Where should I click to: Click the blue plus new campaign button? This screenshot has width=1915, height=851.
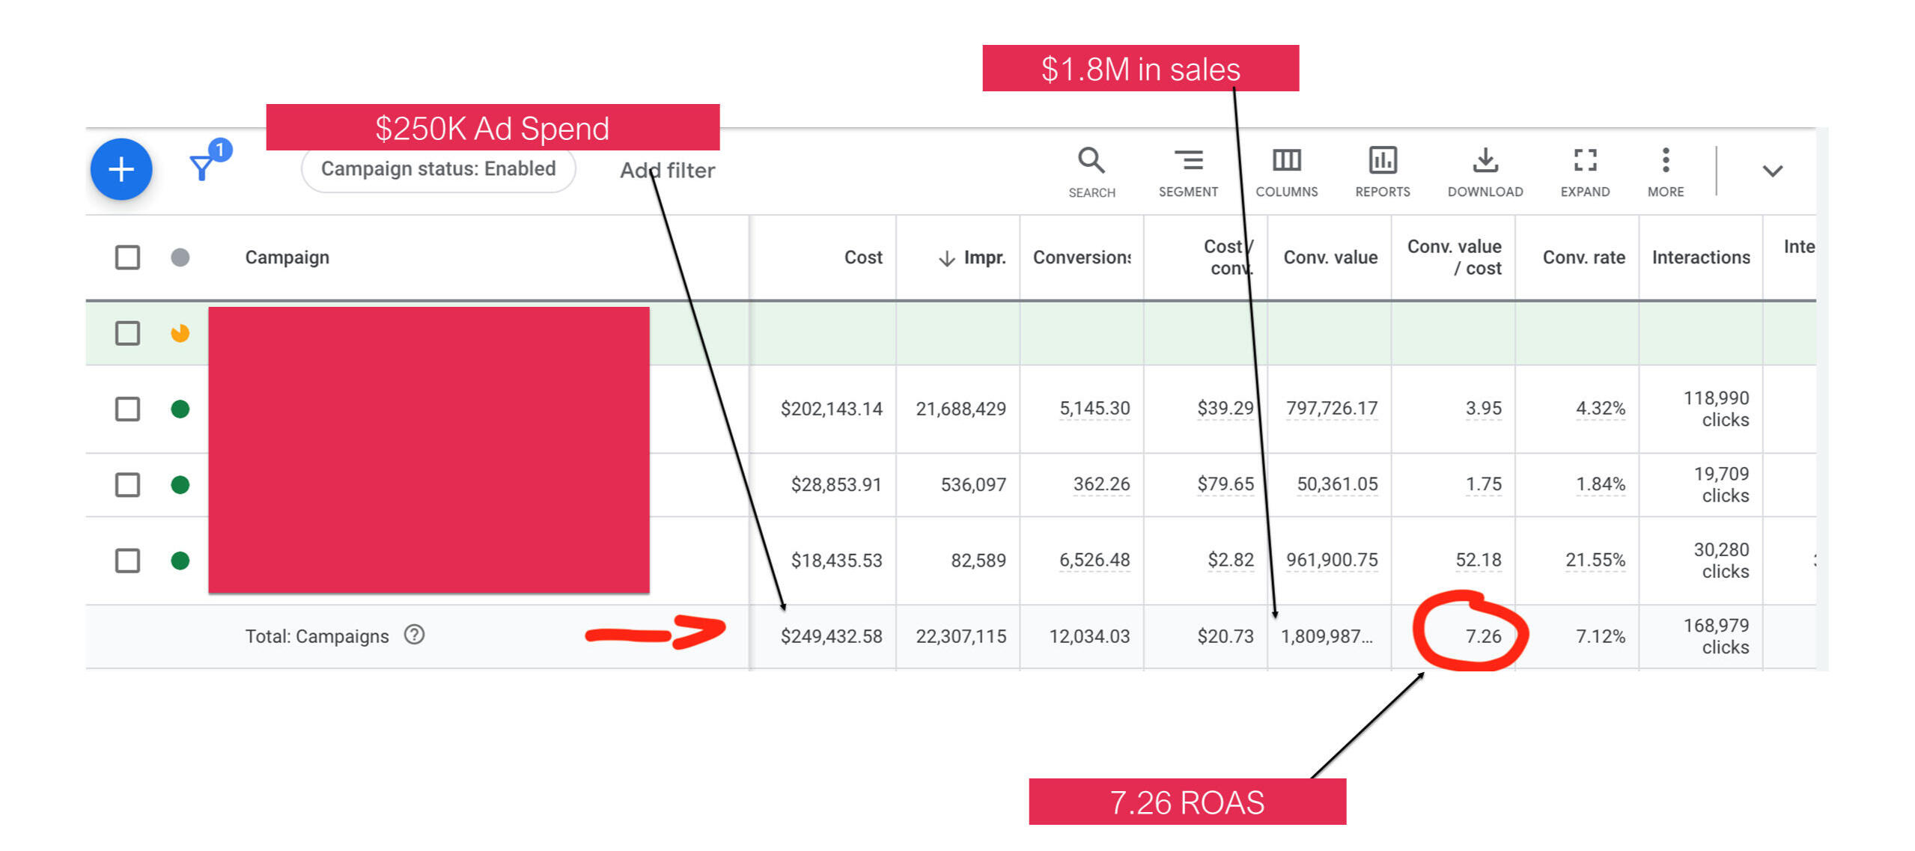click(121, 169)
